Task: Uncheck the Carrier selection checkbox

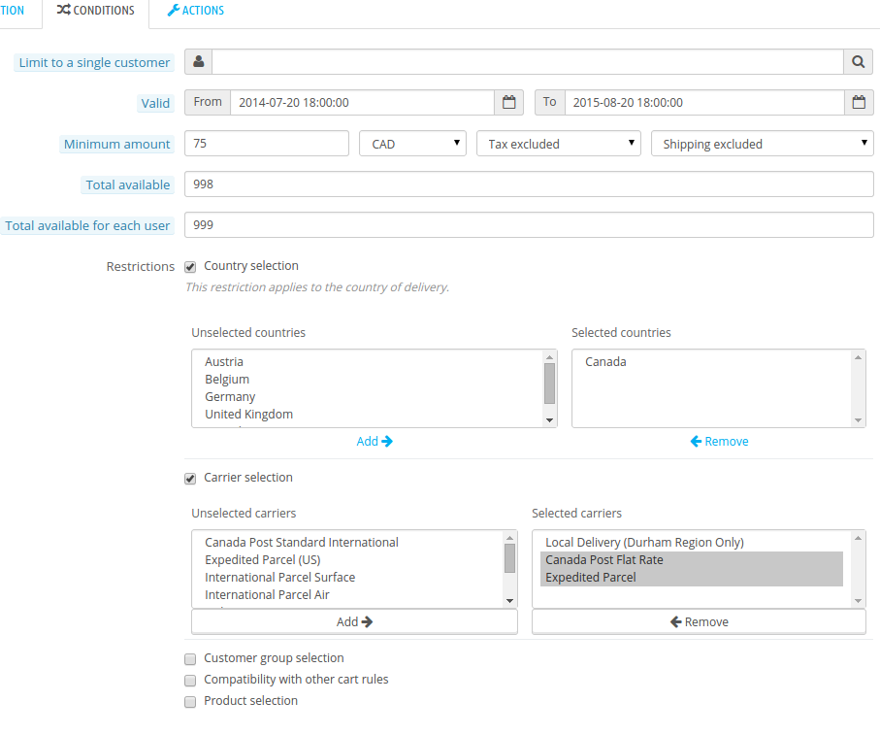Action: click(190, 478)
